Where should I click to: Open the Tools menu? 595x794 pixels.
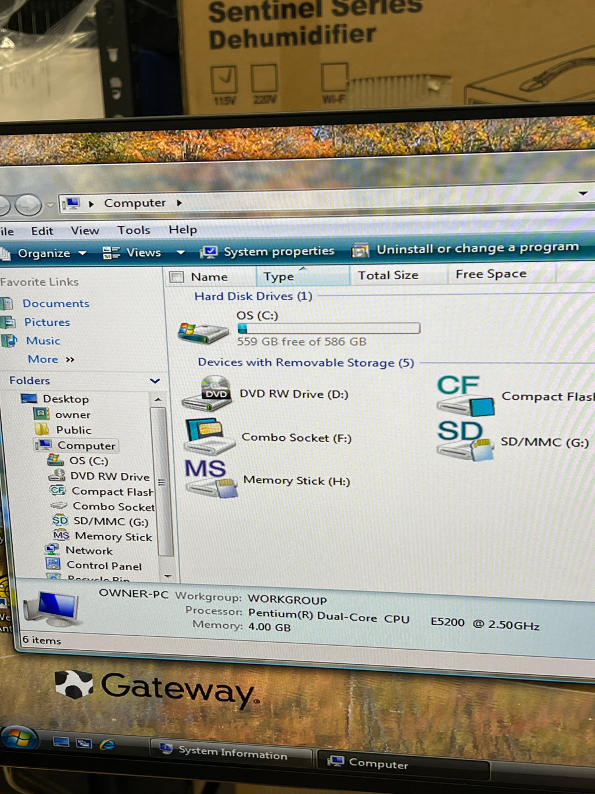pyautogui.click(x=134, y=230)
